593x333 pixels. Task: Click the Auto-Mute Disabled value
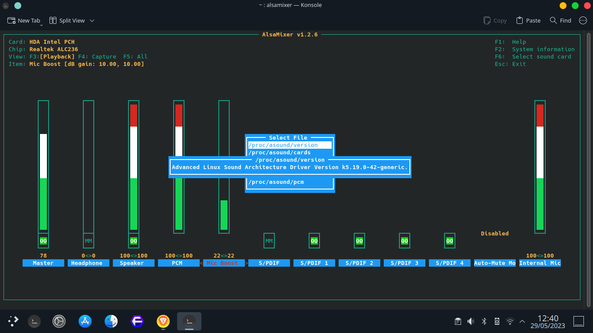pyautogui.click(x=495, y=234)
